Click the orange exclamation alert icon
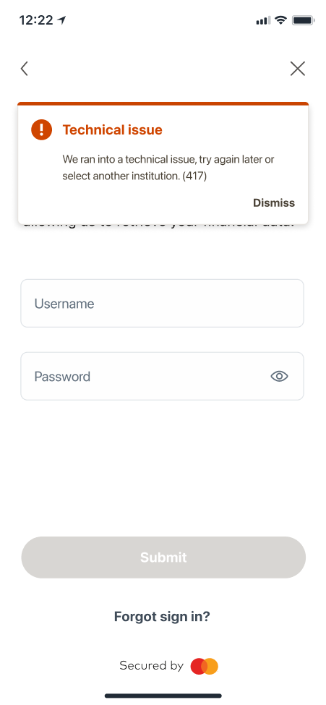Viewport: 326px width, 705px height. (42, 130)
